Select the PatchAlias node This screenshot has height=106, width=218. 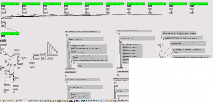coord(36,55)
